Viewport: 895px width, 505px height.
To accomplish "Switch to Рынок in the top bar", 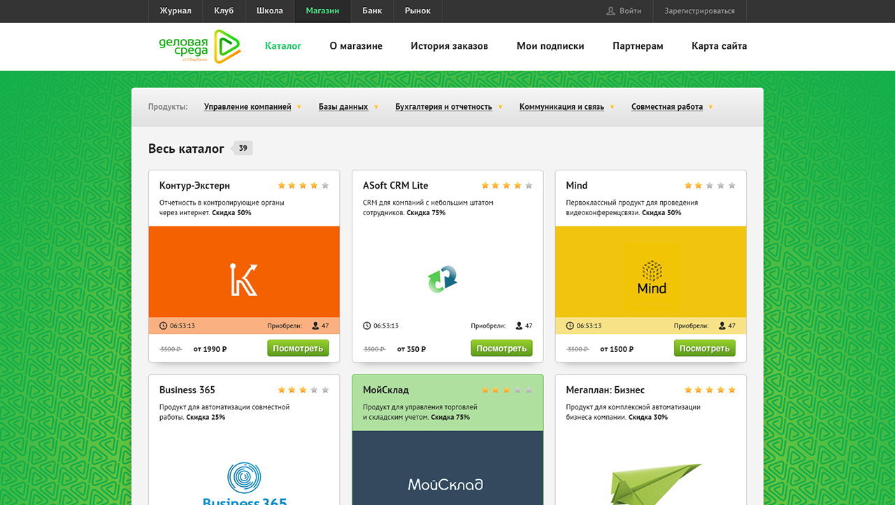I will (417, 11).
